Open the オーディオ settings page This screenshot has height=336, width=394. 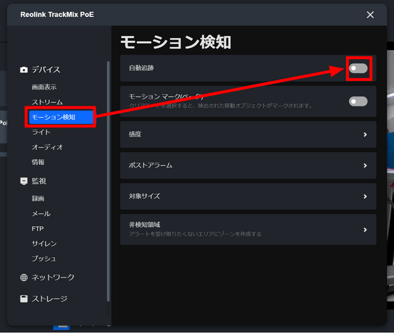[47, 147]
